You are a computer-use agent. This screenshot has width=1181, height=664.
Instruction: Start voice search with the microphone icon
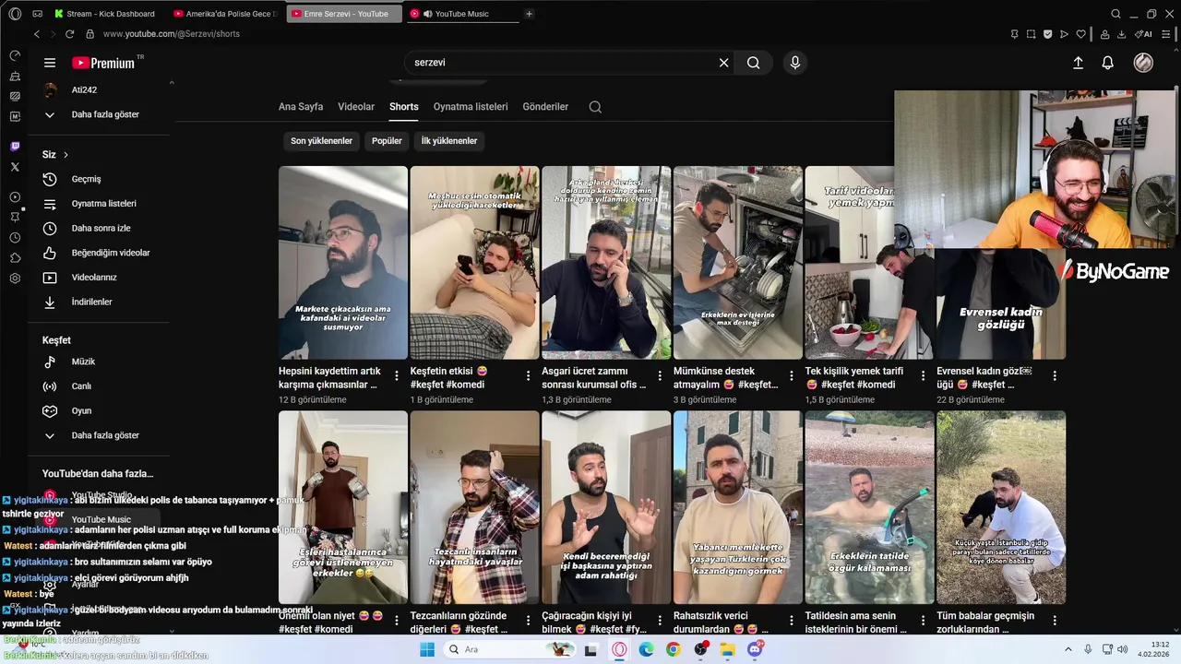(x=795, y=63)
